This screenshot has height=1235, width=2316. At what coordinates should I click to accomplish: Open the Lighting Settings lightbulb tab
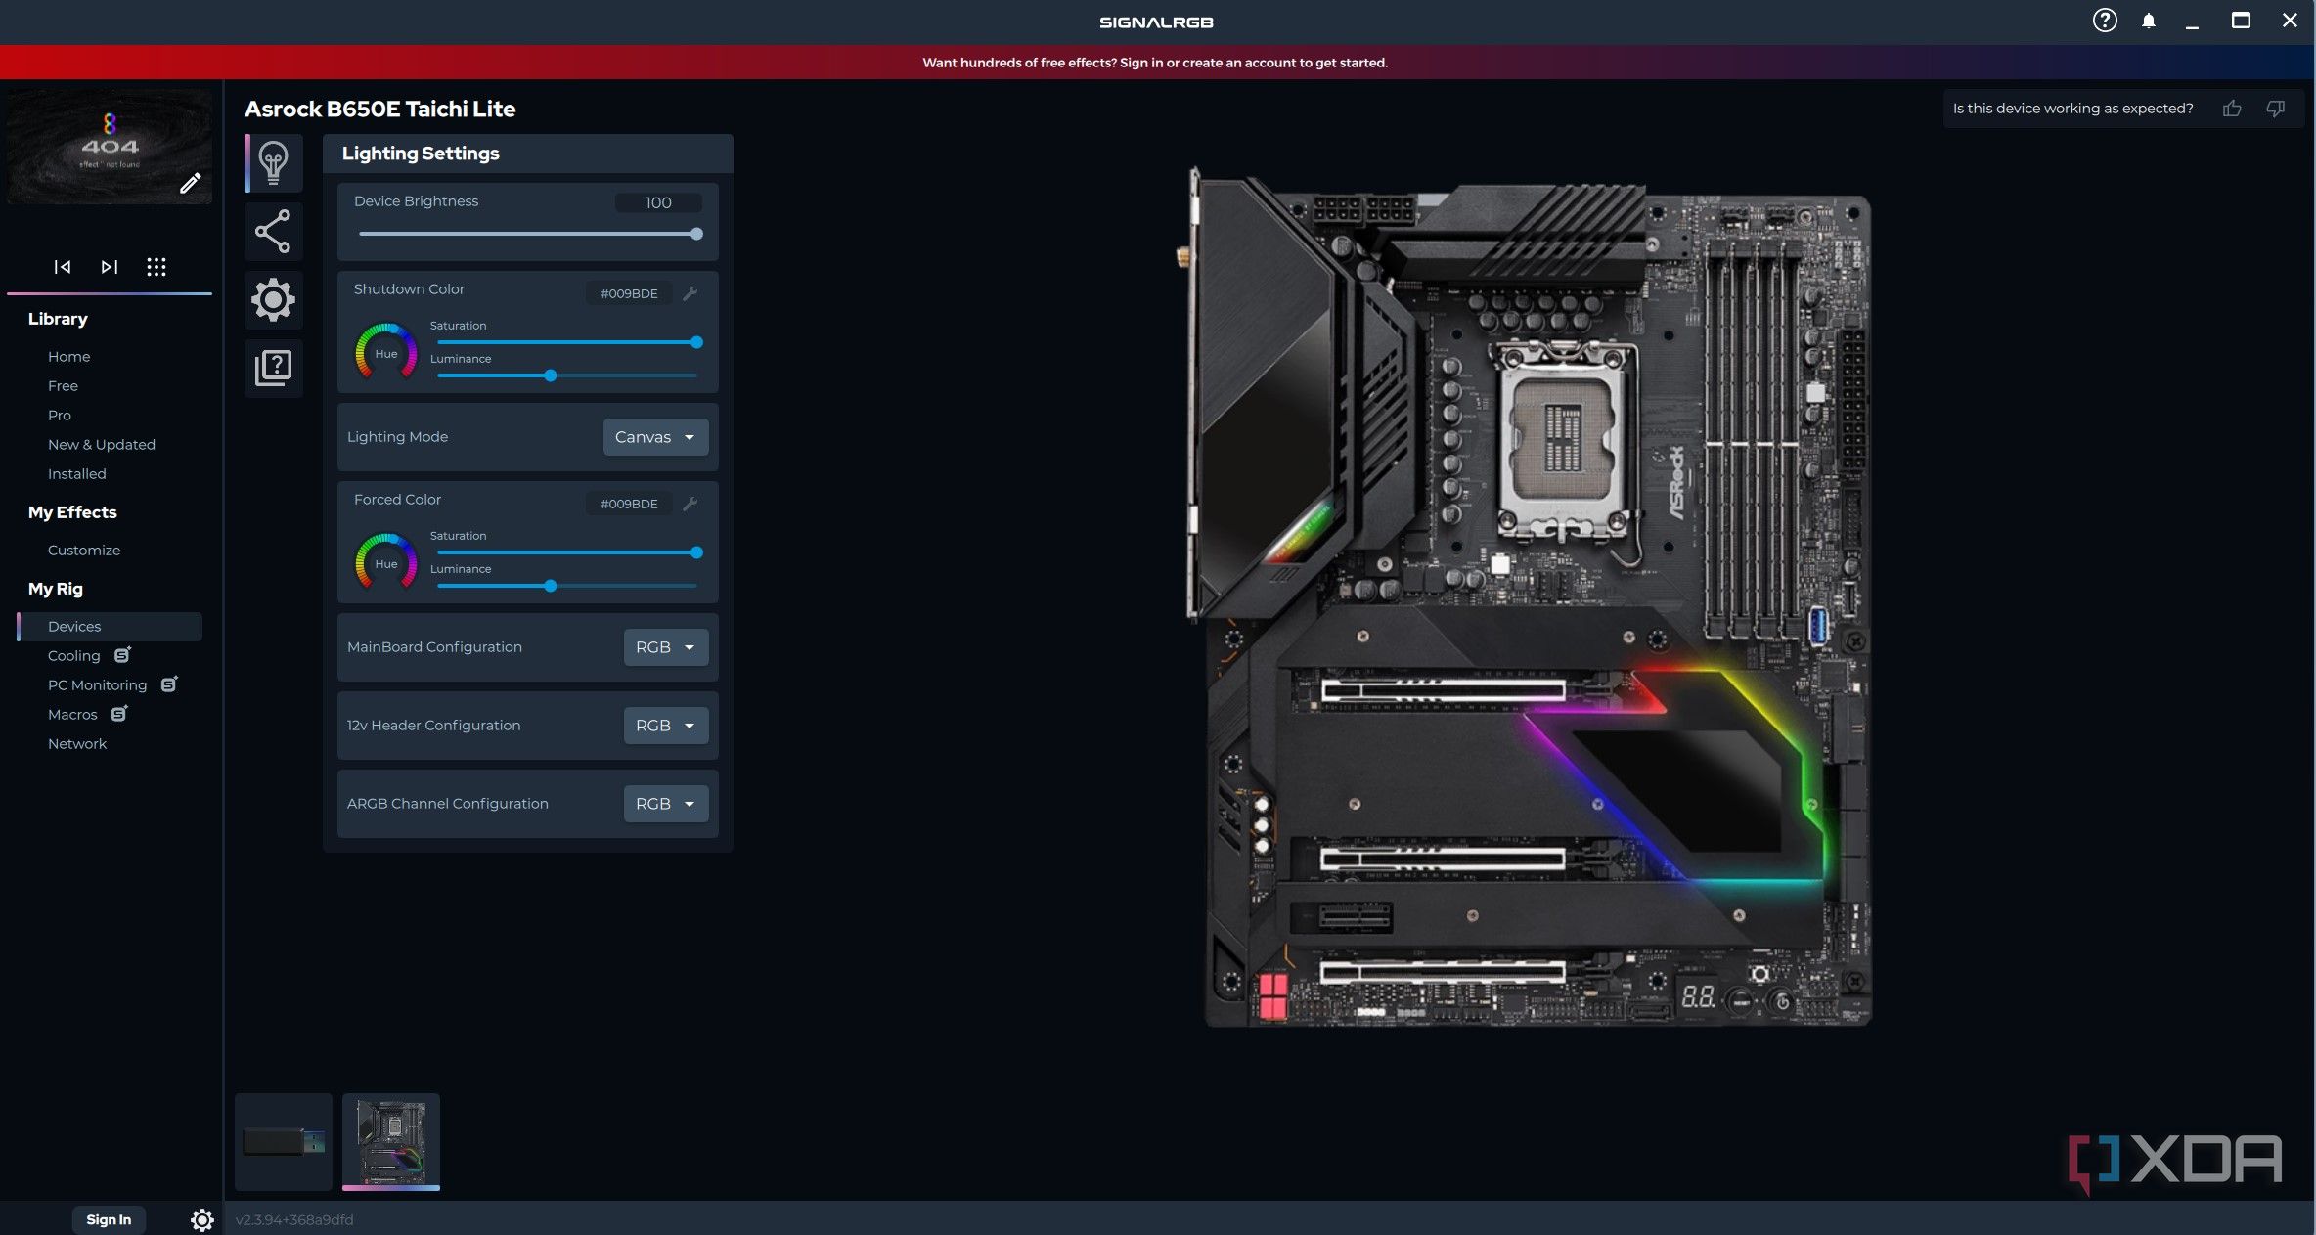tap(273, 162)
